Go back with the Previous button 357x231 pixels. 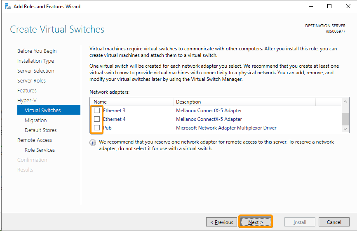coord(222,222)
